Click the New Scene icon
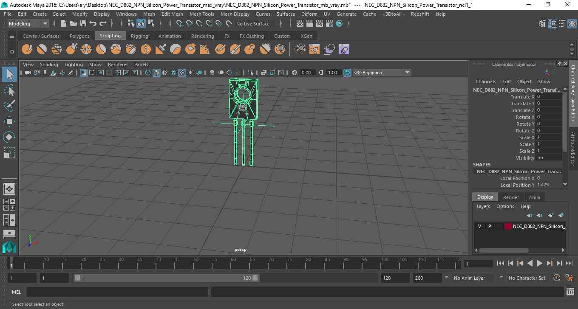Screen dimensions: 578x309 64,24
